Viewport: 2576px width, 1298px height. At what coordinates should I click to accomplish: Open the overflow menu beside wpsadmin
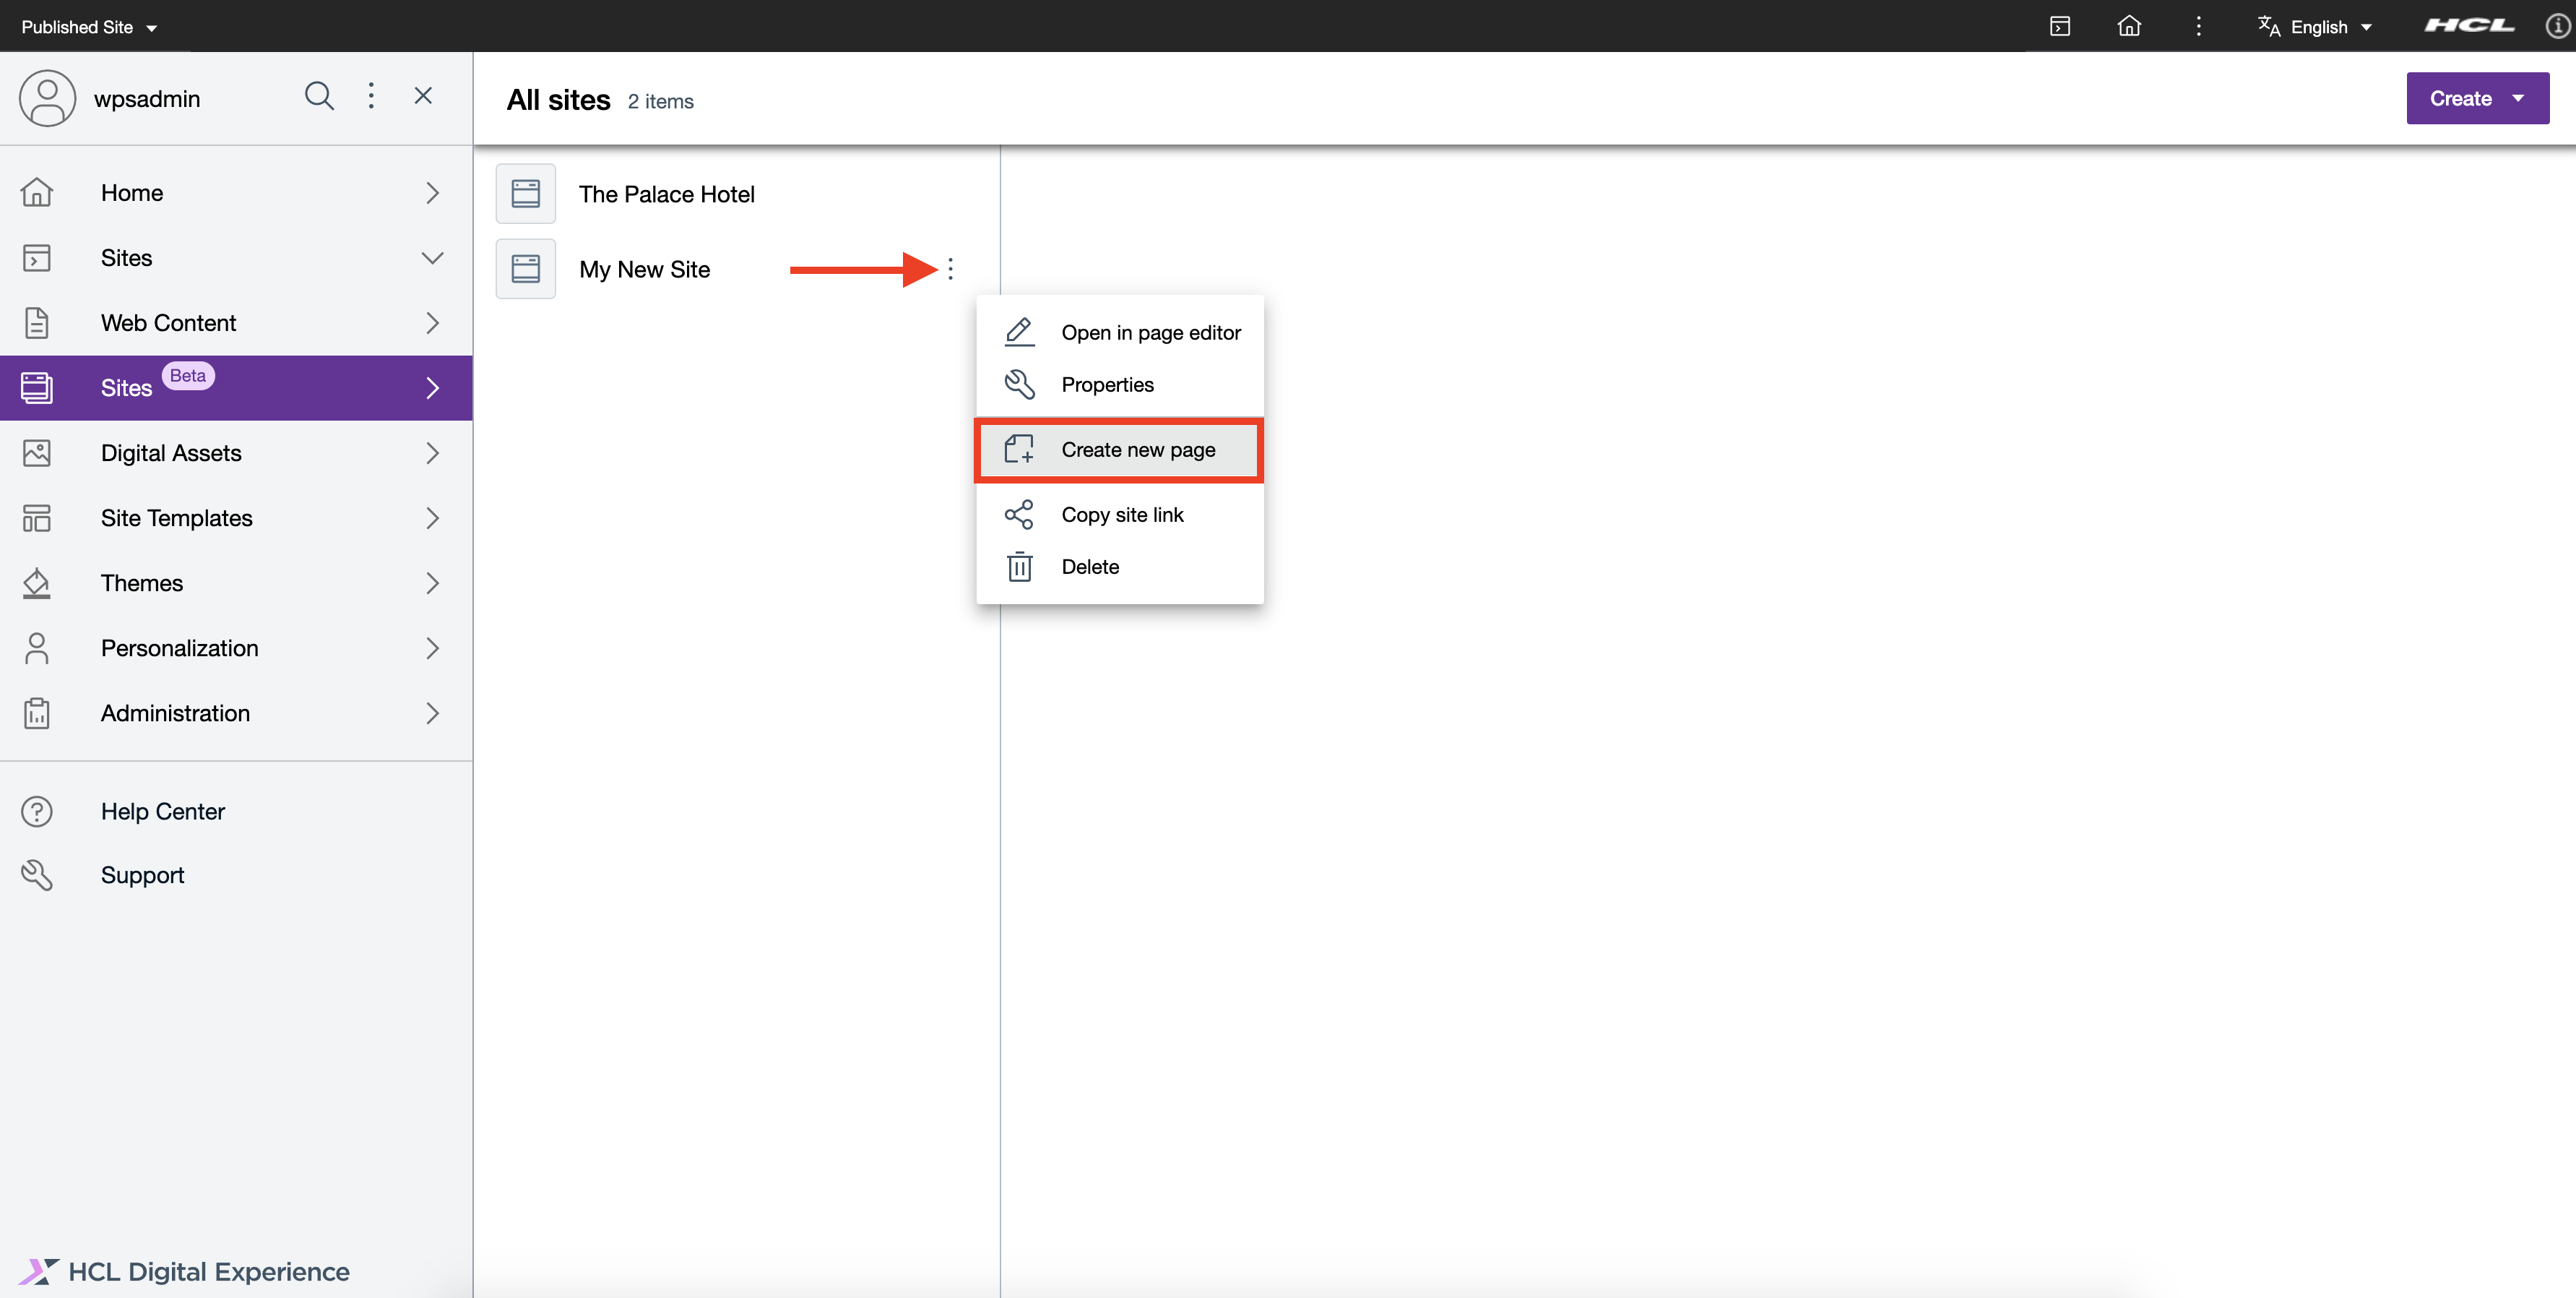[x=371, y=96]
